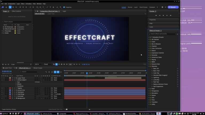Hide the Background layer eye
The image size is (205, 115).
point(2,98)
